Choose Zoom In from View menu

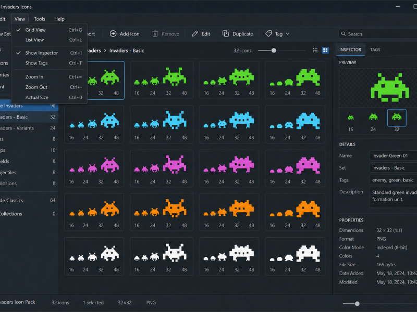click(50, 76)
